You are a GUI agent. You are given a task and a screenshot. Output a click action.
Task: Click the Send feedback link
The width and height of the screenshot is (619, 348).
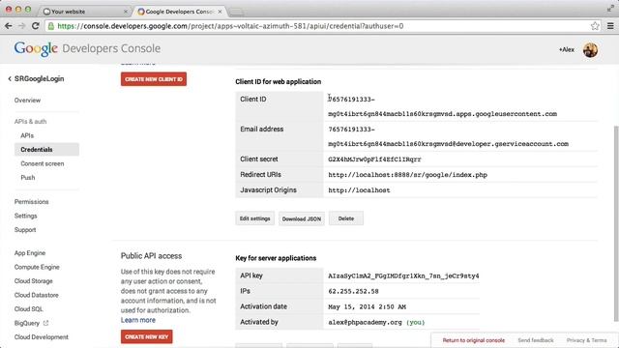pyautogui.click(x=536, y=340)
